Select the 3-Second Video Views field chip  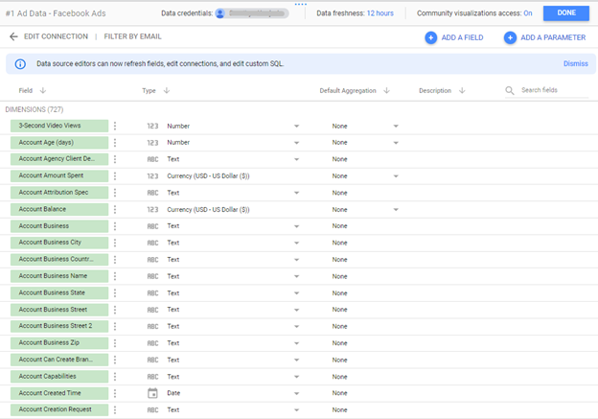[x=59, y=126]
